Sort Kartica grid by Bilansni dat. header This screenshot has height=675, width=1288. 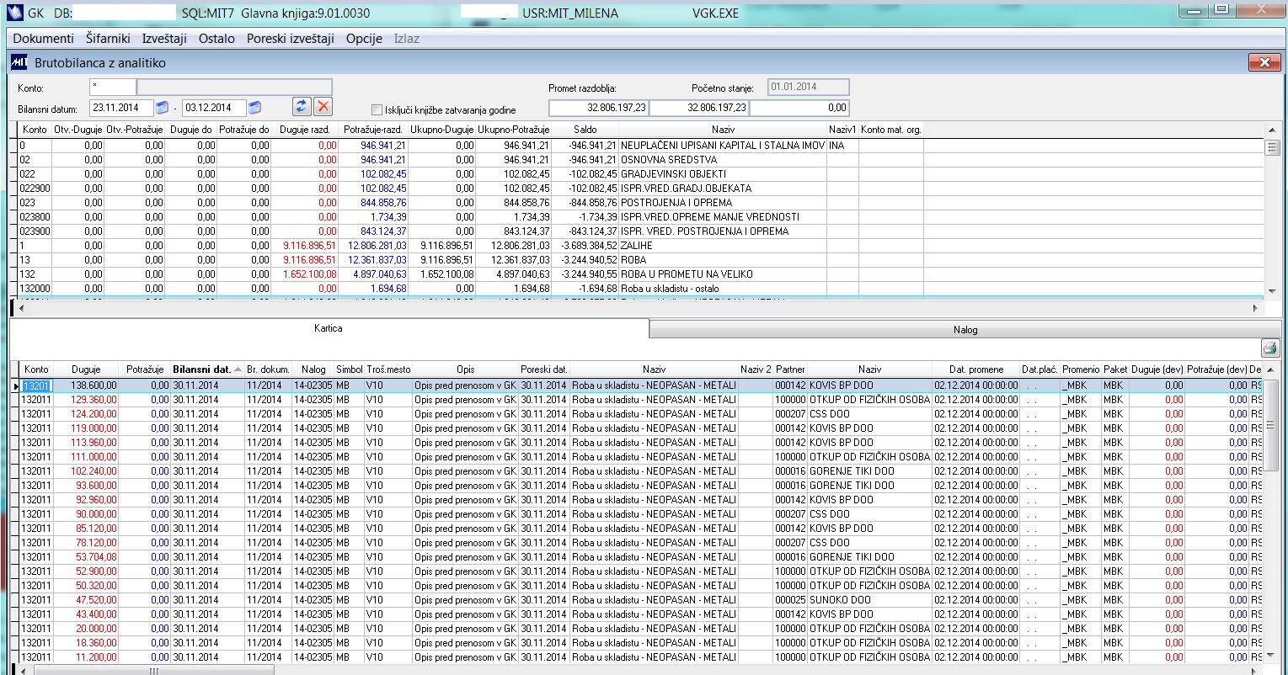click(206, 369)
